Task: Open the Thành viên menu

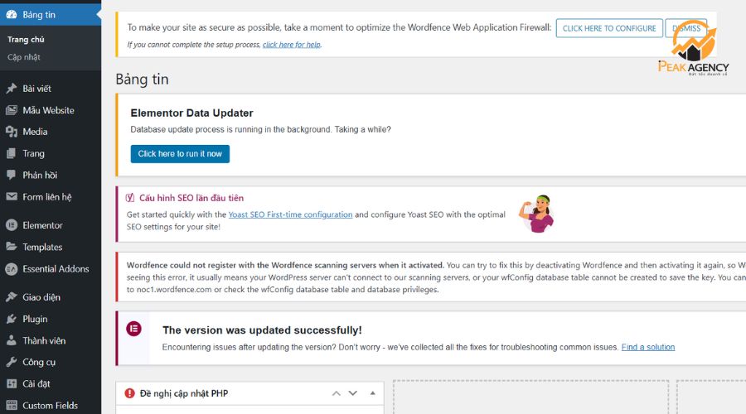Action: click(51, 340)
